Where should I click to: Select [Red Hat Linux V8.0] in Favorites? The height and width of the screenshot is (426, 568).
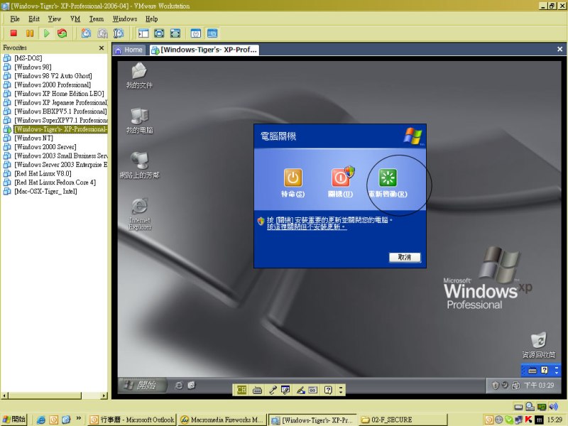tap(43, 173)
